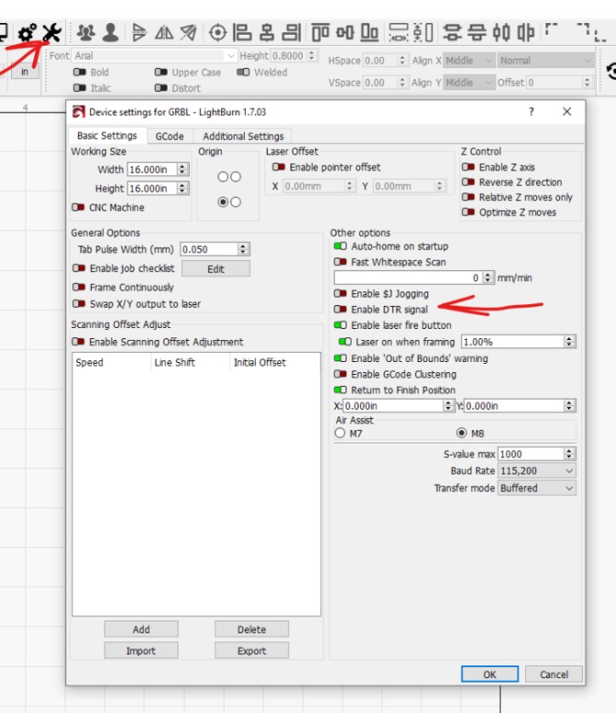The height and width of the screenshot is (713, 616).
Task: Click the Ungroup single-person icon
Action: point(111,33)
